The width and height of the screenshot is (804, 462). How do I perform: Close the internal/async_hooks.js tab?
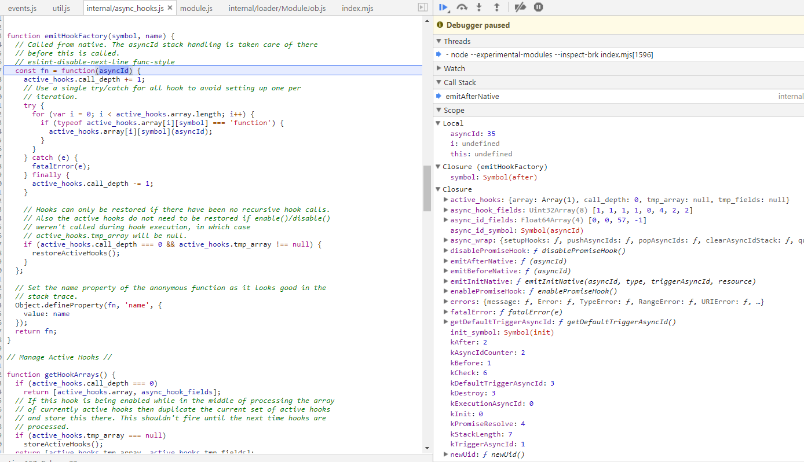170,8
